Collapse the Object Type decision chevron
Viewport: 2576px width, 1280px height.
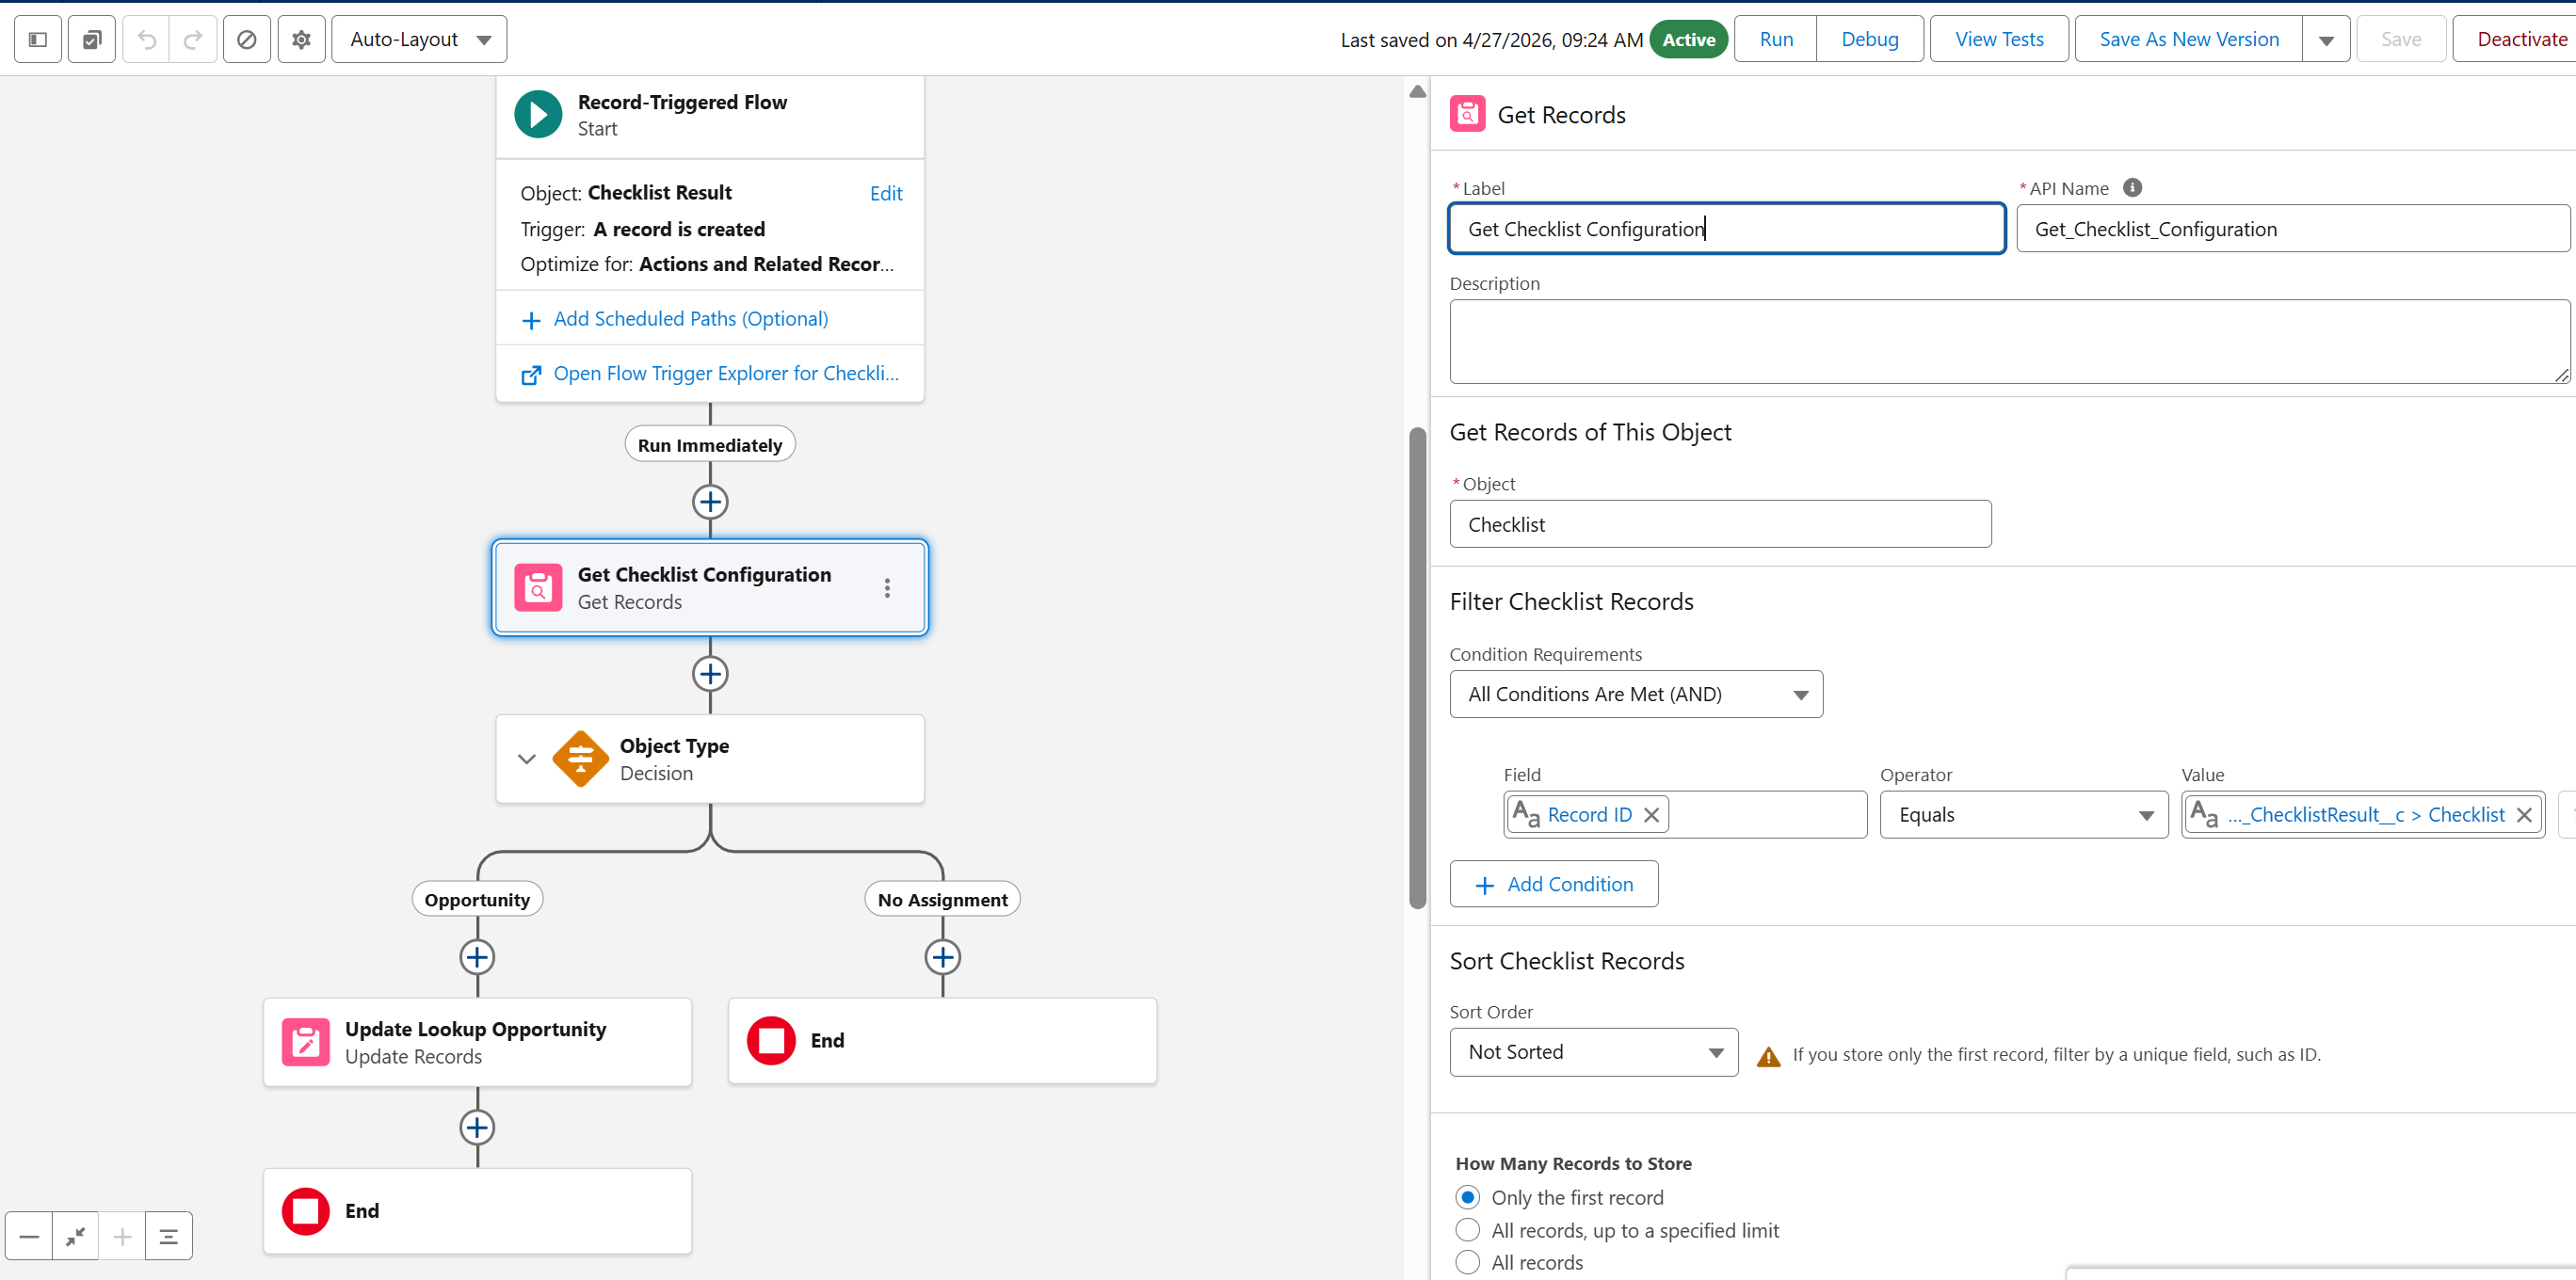pyautogui.click(x=527, y=759)
